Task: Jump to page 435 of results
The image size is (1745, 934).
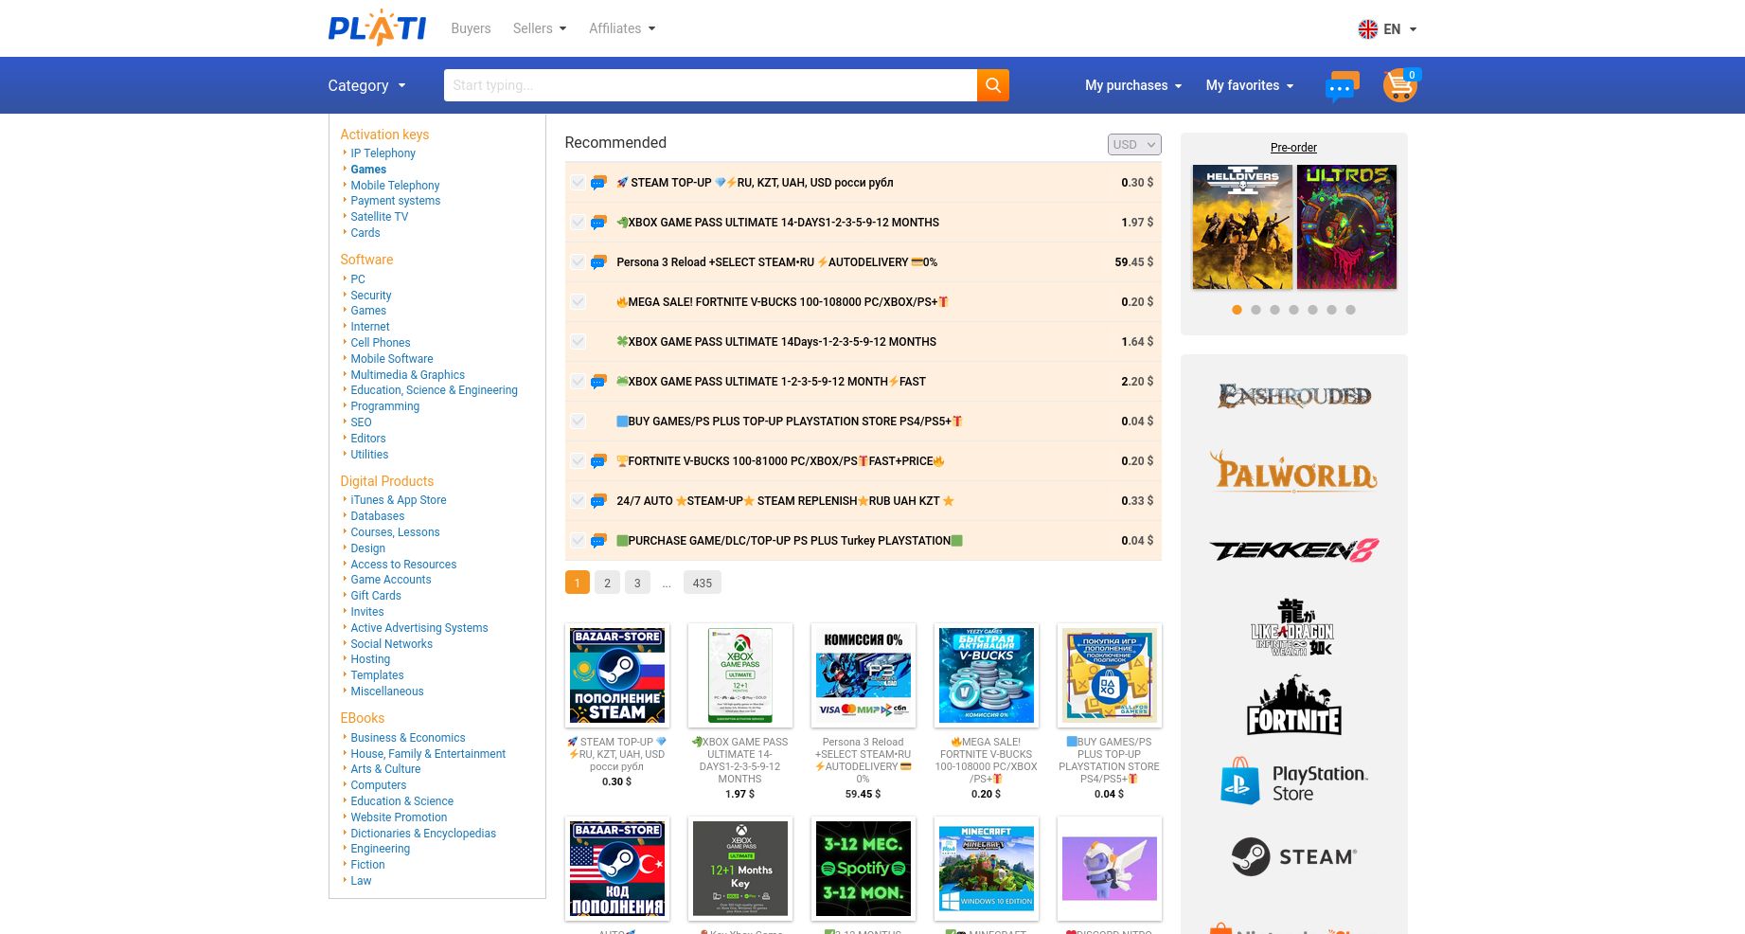Action: coord(703,583)
